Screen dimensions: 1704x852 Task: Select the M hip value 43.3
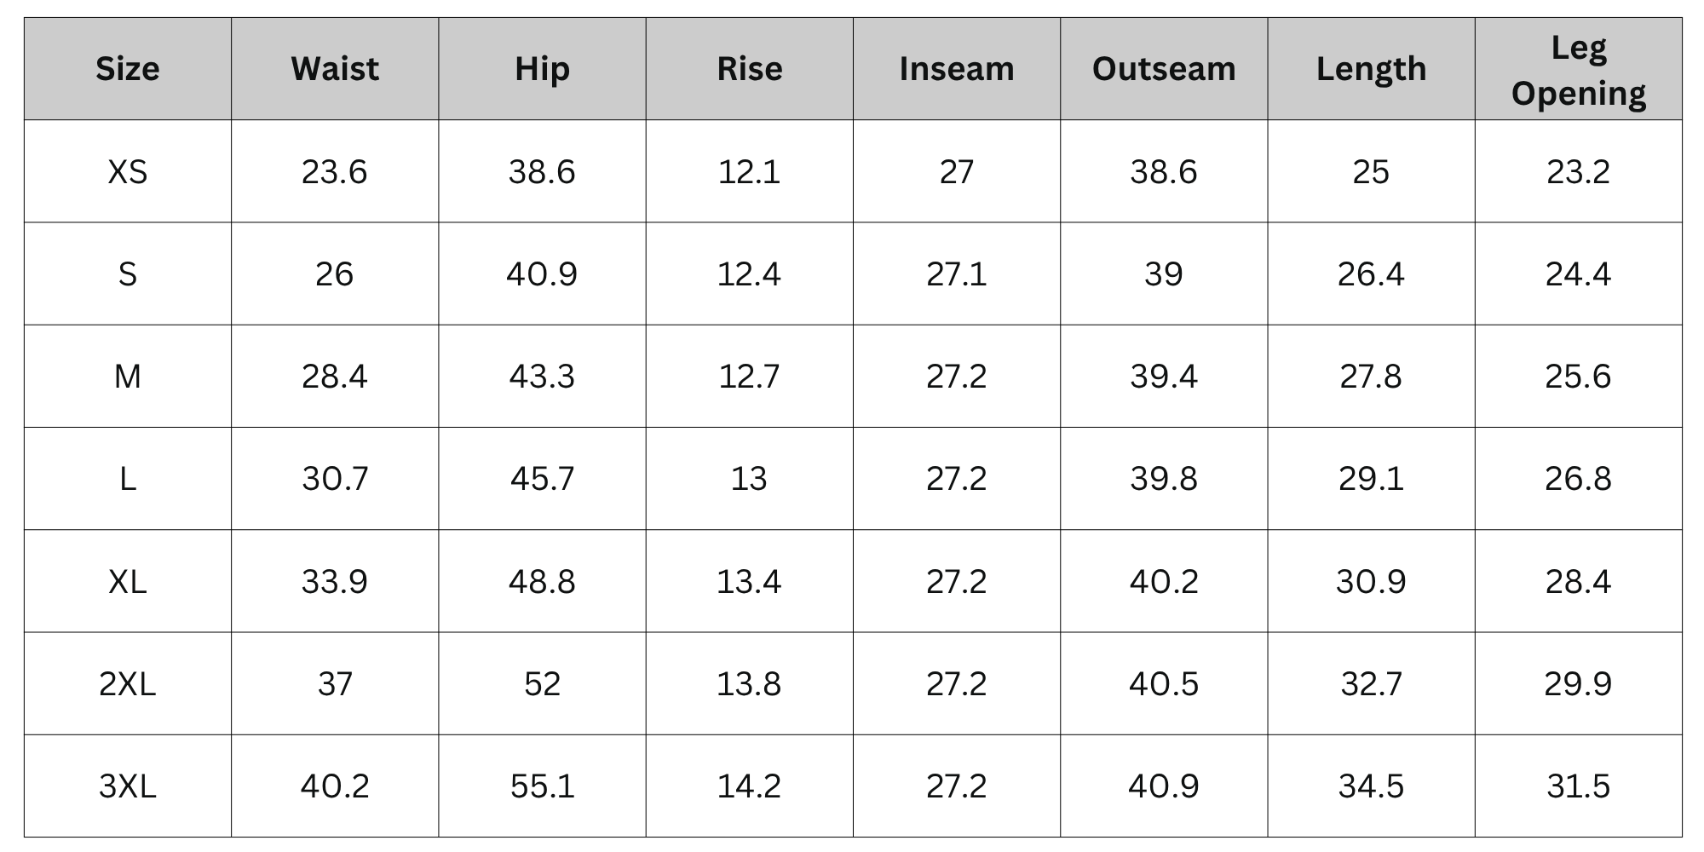[x=542, y=377]
